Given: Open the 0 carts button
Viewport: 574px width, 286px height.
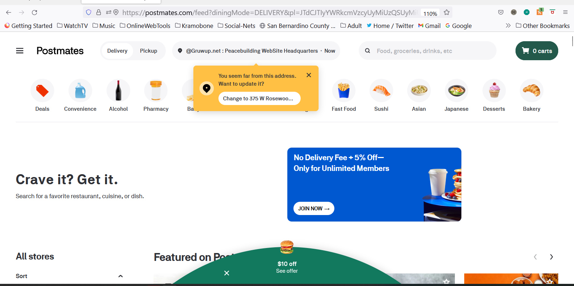Looking at the screenshot, I should (537, 51).
